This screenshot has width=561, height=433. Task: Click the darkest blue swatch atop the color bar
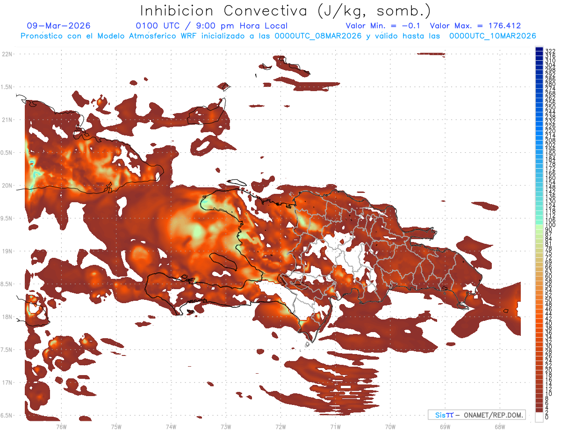coord(539,49)
